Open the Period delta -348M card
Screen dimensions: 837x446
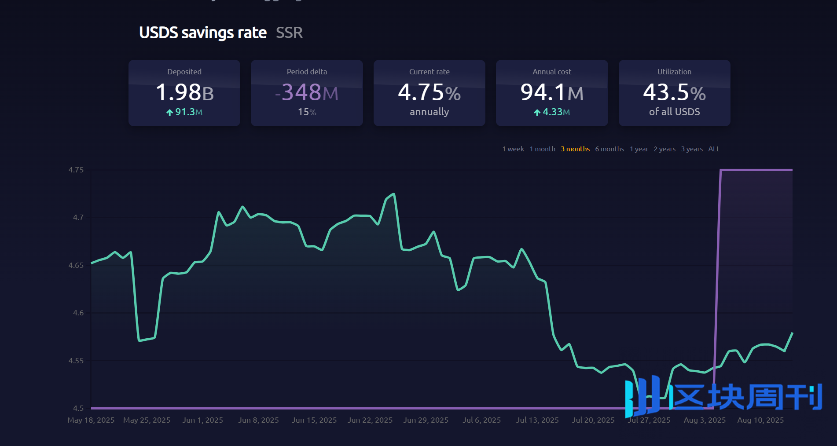(x=307, y=93)
